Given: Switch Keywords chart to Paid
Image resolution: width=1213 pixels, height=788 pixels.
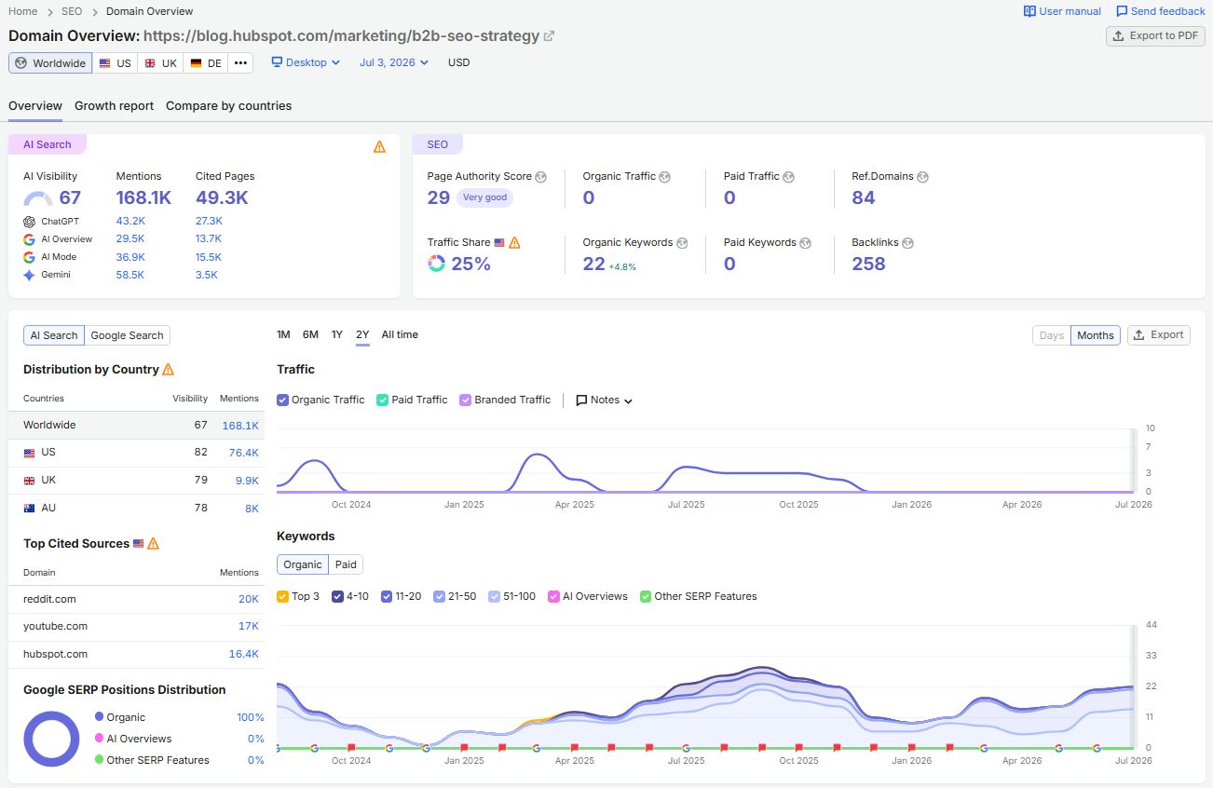Looking at the screenshot, I should 346,564.
